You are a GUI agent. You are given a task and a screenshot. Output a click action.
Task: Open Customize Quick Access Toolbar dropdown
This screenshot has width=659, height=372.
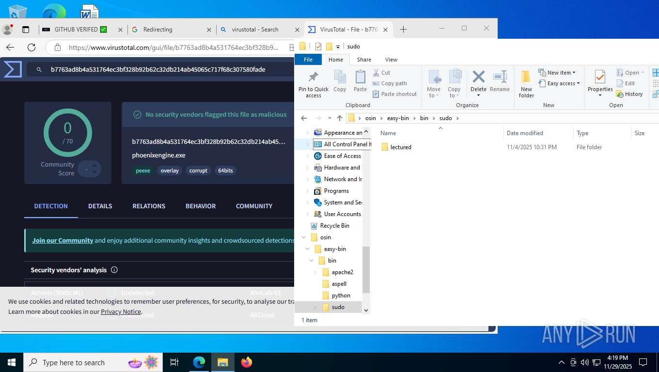coord(338,47)
